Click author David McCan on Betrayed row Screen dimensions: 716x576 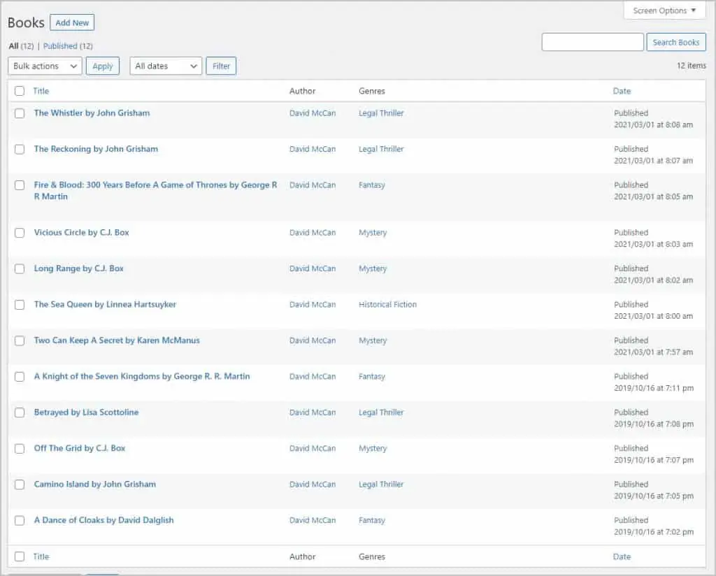point(313,412)
